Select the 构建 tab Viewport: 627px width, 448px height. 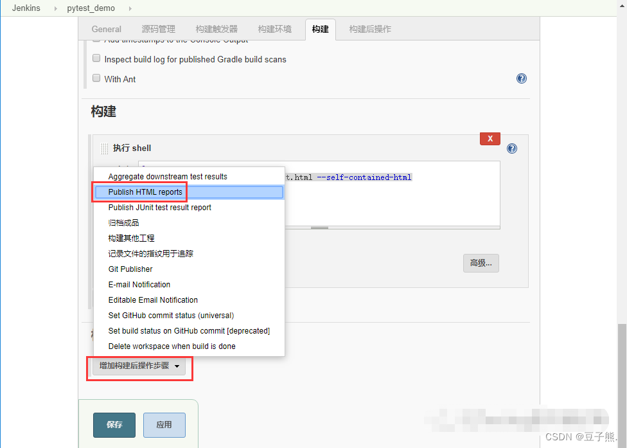click(321, 29)
